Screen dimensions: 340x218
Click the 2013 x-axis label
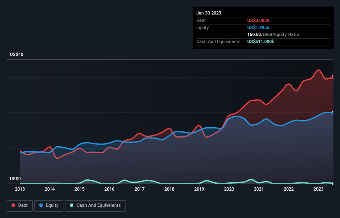[x=20, y=189]
